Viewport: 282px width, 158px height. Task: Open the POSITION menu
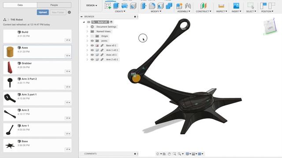[267, 11]
